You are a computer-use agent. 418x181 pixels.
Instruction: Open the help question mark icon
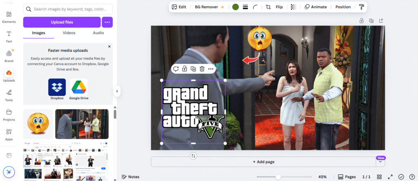tap(412, 177)
